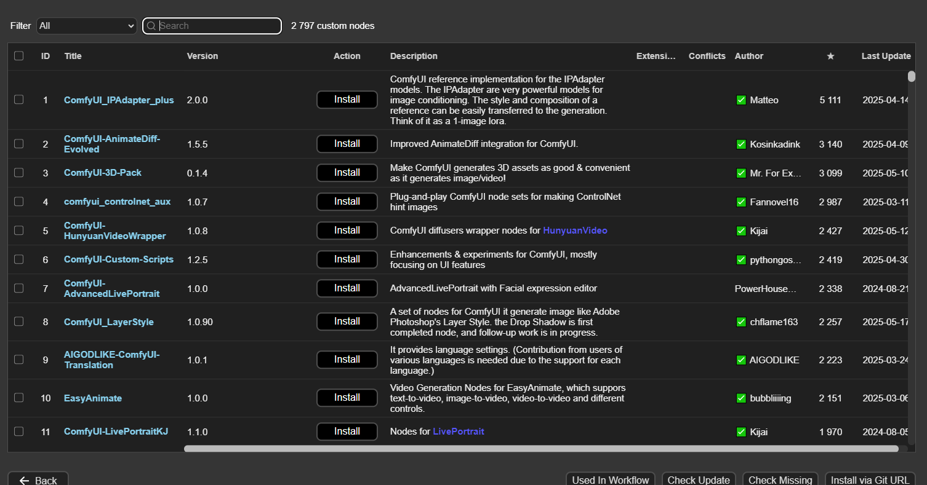Click the Extensions column header
The width and height of the screenshot is (927, 485).
tap(656, 56)
